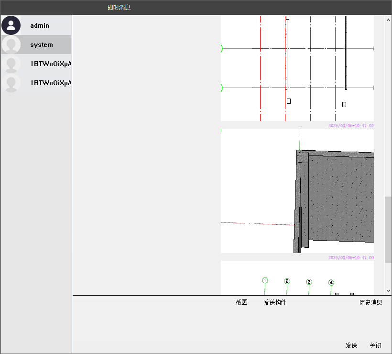The height and width of the screenshot is (354, 392).
Task: Click 截图 to capture a screenshot
Action: point(242,302)
